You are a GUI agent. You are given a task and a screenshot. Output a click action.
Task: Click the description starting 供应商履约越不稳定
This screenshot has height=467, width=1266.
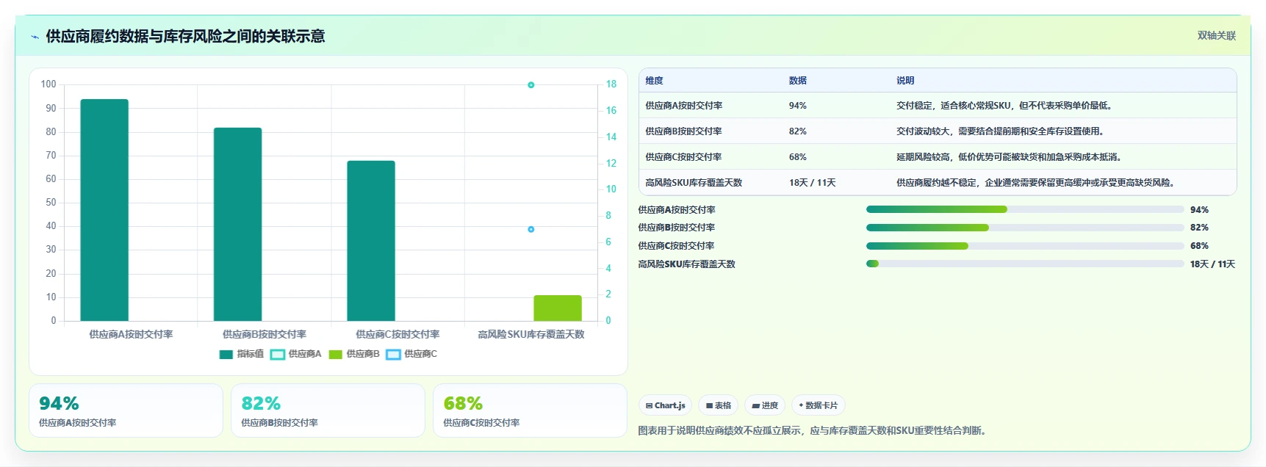click(x=1037, y=183)
